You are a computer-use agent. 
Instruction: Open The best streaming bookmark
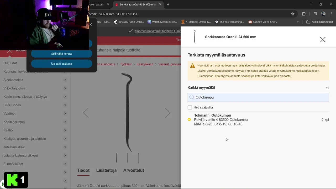(229, 22)
